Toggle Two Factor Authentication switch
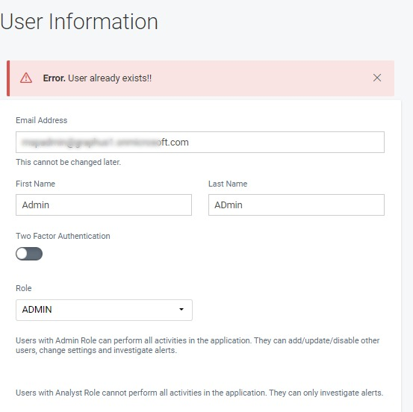Image resolution: width=413 pixels, height=412 pixels. pos(29,254)
